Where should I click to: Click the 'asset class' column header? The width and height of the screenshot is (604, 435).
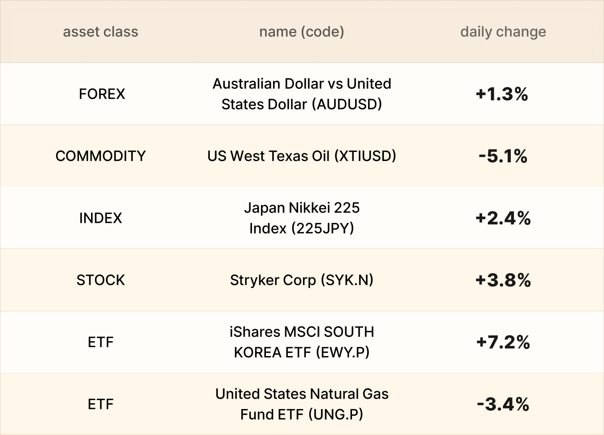tap(100, 32)
